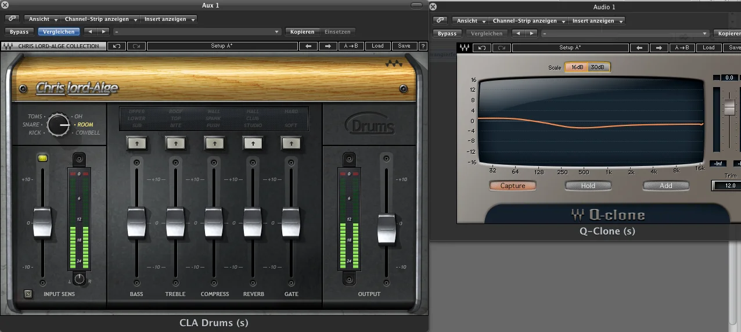Click Load in CLA Drums toolbar

[x=377, y=46]
